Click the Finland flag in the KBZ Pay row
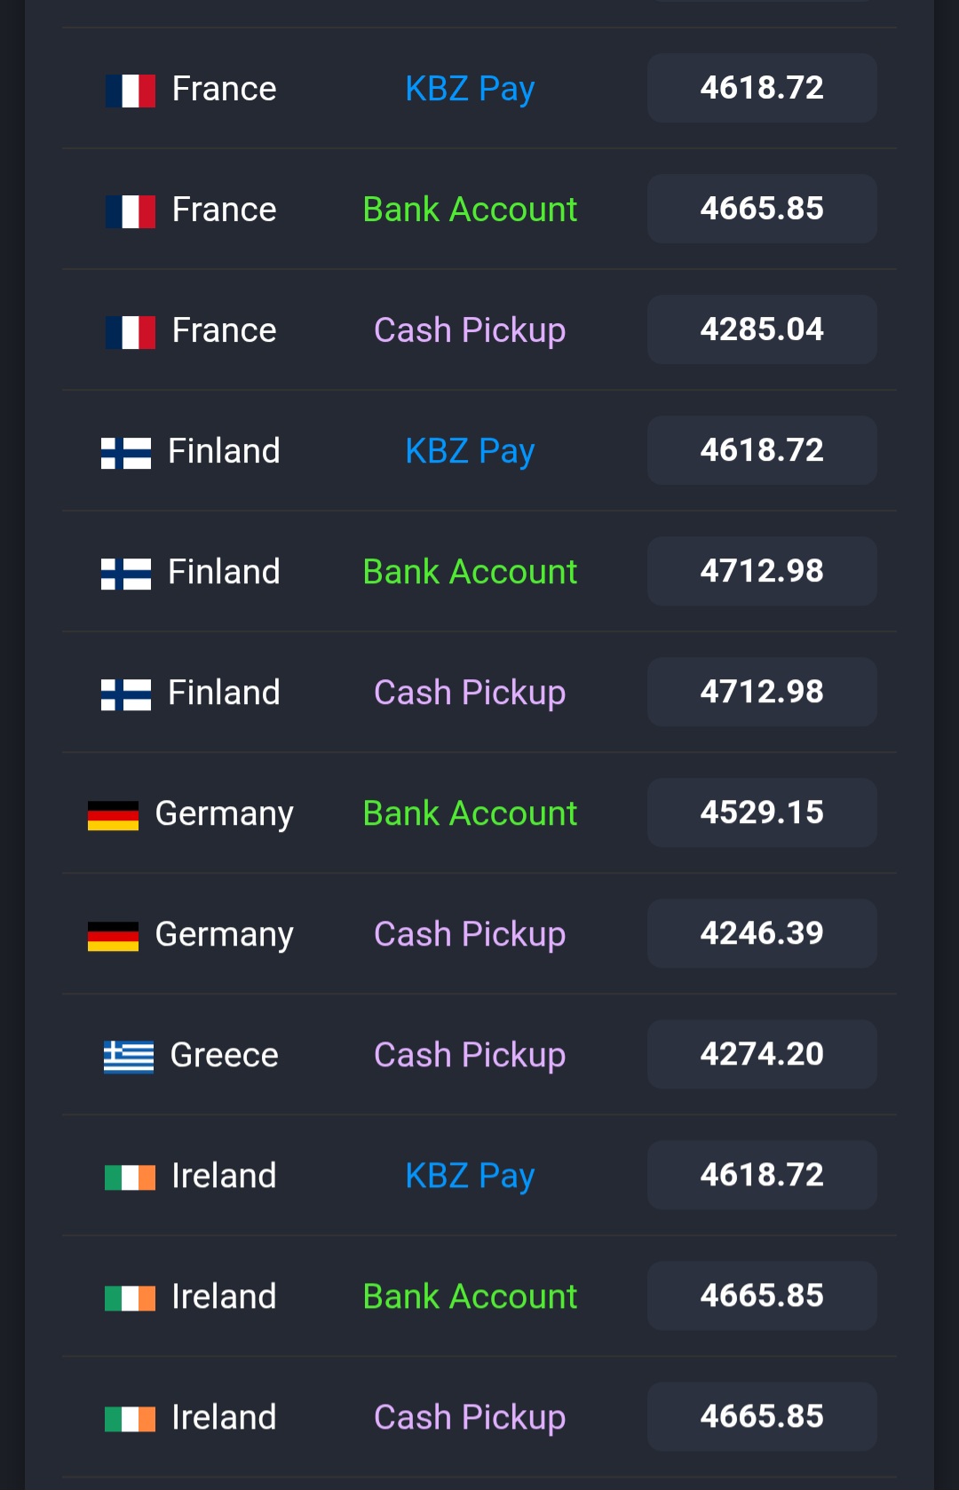Image resolution: width=959 pixels, height=1490 pixels. pyautogui.click(x=126, y=452)
